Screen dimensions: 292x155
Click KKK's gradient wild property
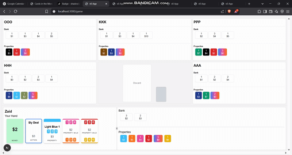tap(120, 52)
